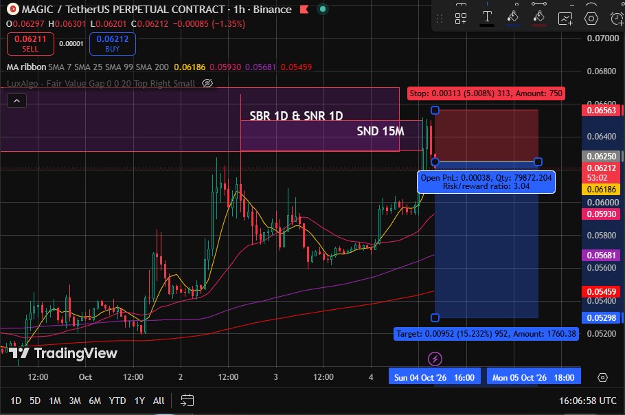This screenshot has height=415, width=625.
Task: Select the 5D date range
Action: tap(35, 401)
